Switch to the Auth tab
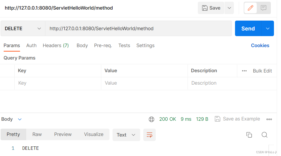281x156 pixels. click(31, 45)
